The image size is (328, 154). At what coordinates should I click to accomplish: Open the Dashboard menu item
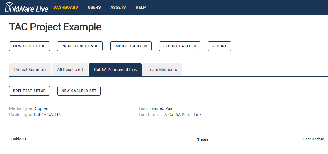click(66, 7)
